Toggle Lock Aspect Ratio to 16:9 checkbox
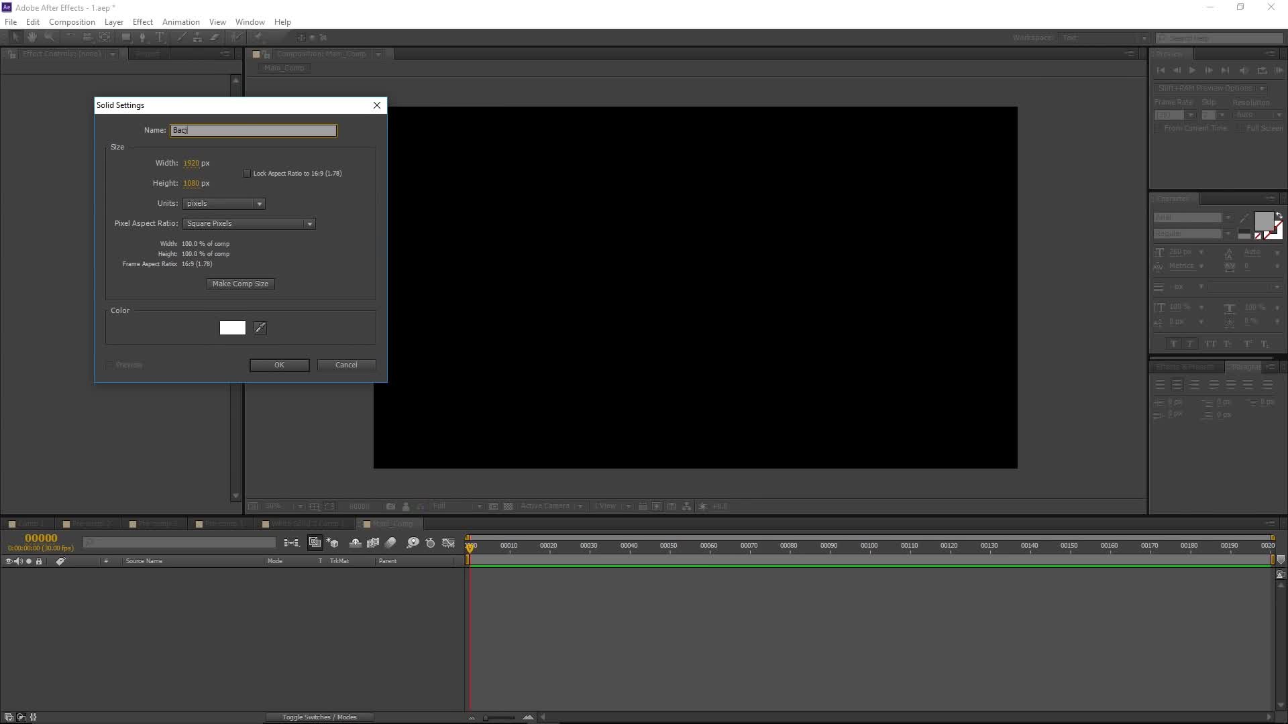 pyautogui.click(x=247, y=174)
